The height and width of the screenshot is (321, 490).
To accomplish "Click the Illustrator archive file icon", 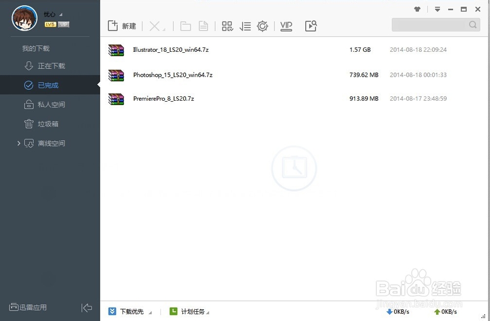I will (116, 50).
